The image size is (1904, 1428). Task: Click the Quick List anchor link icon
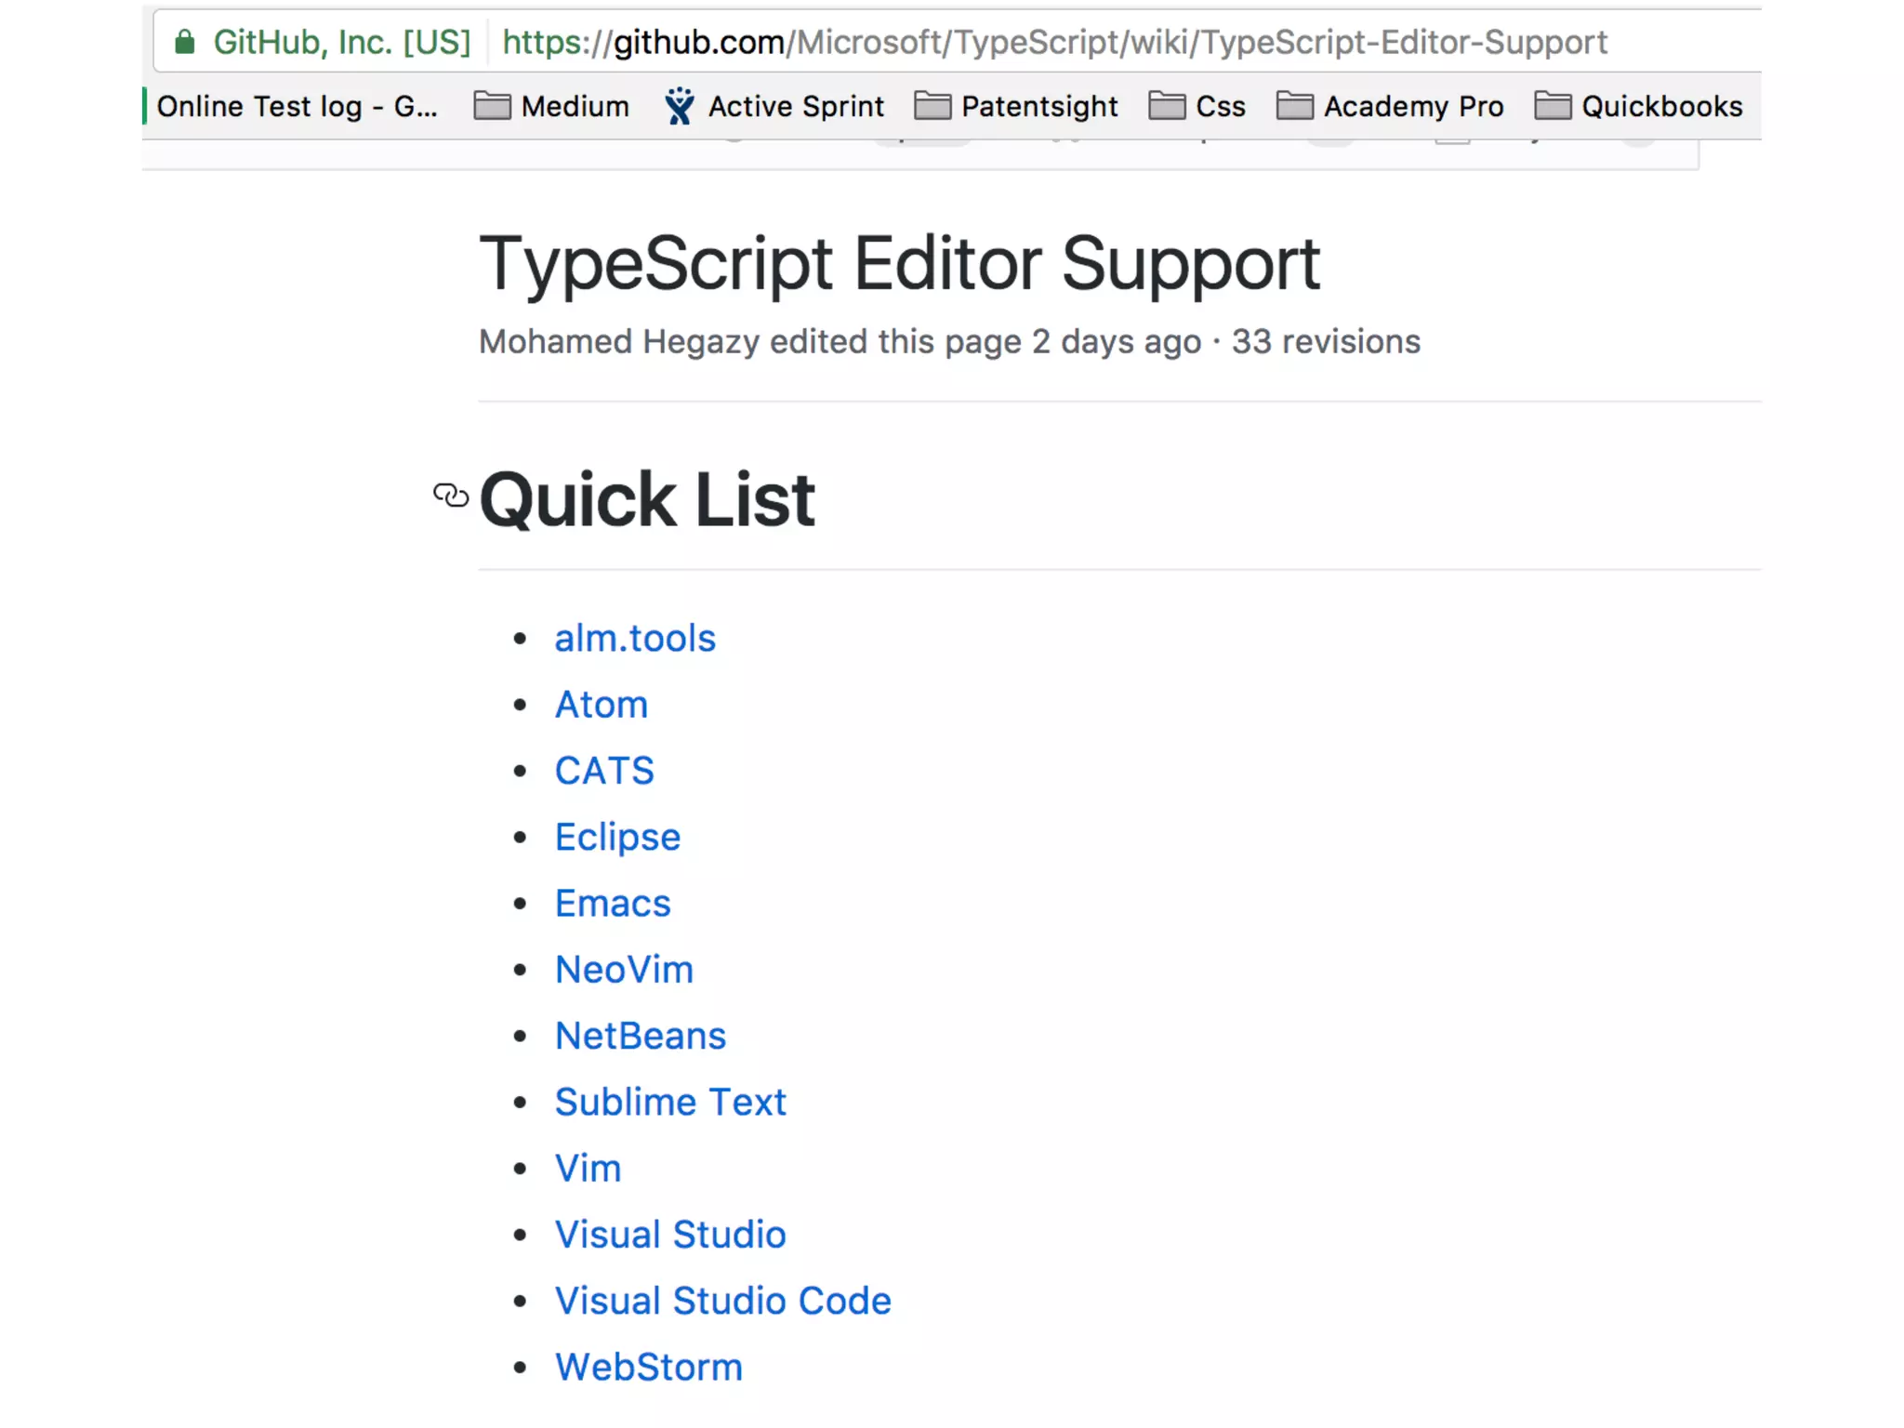click(x=451, y=496)
